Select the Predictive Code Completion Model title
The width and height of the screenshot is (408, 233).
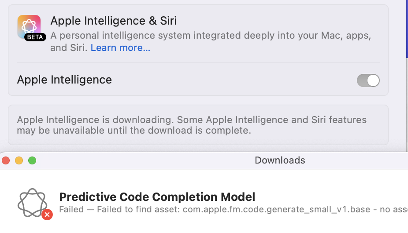click(157, 197)
